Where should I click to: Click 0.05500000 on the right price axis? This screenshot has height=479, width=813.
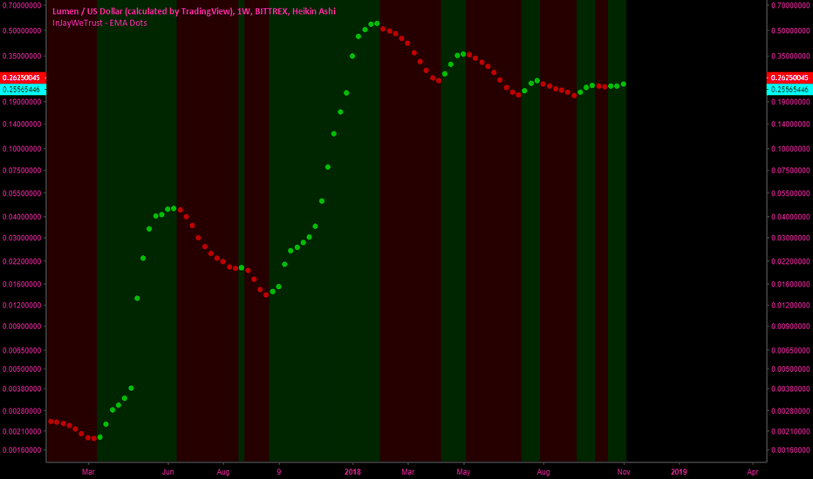tap(790, 193)
